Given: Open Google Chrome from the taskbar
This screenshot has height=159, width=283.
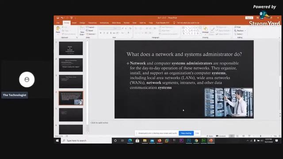Looking at the screenshot, I should (x=196, y=140).
